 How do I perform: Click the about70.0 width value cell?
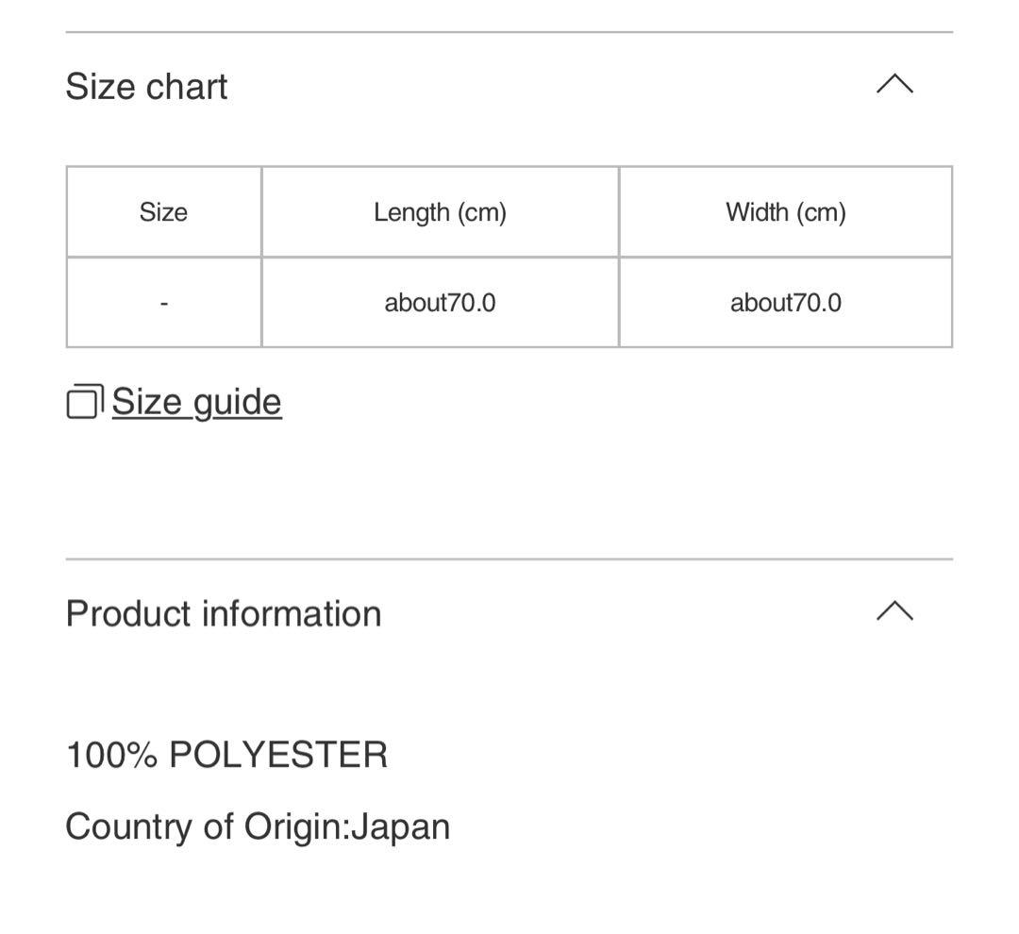(x=786, y=303)
